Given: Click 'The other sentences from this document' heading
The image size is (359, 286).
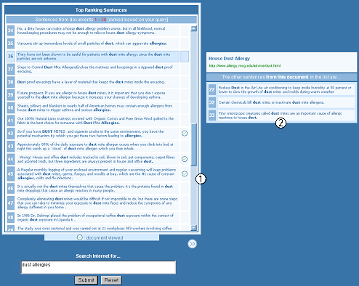Looking at the screenshot, I should click(x=281, y=77).
